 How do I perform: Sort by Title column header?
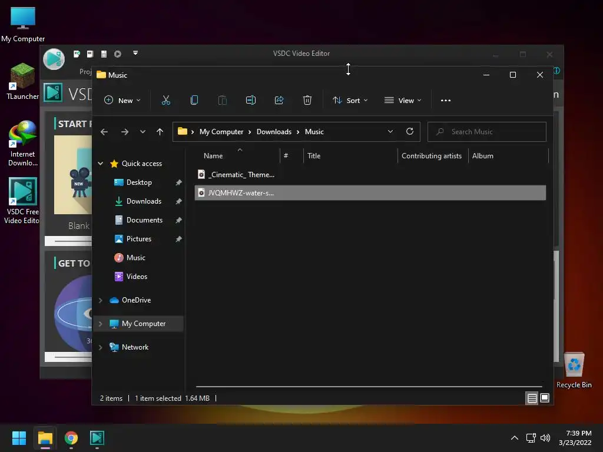(x=314, y=155)
